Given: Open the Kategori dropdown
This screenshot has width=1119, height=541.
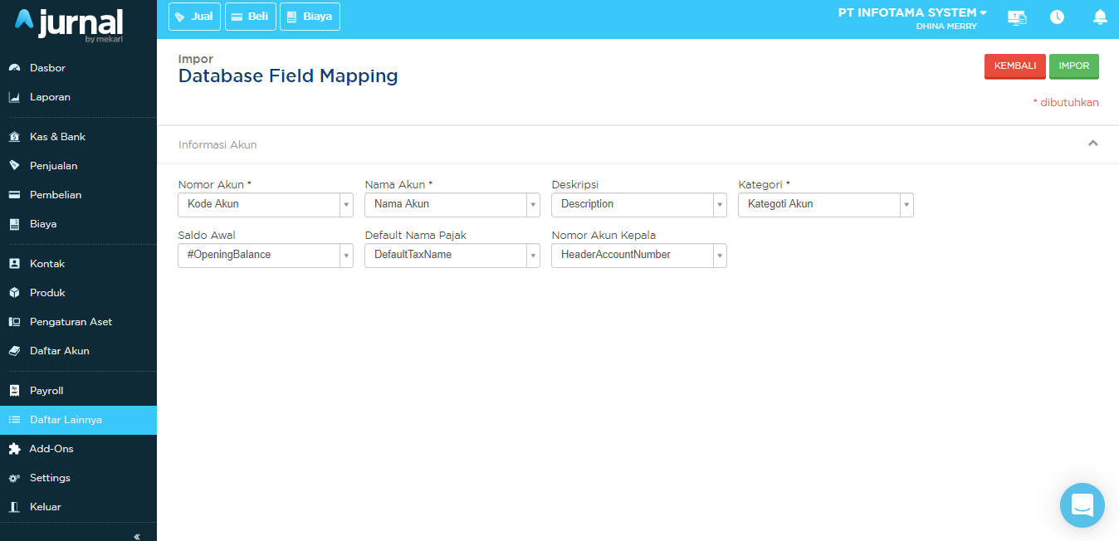Looking at the screenshot, I should [825, 205].
